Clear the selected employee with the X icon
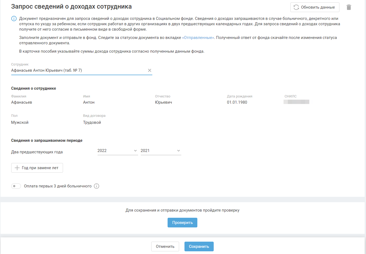 150,70
